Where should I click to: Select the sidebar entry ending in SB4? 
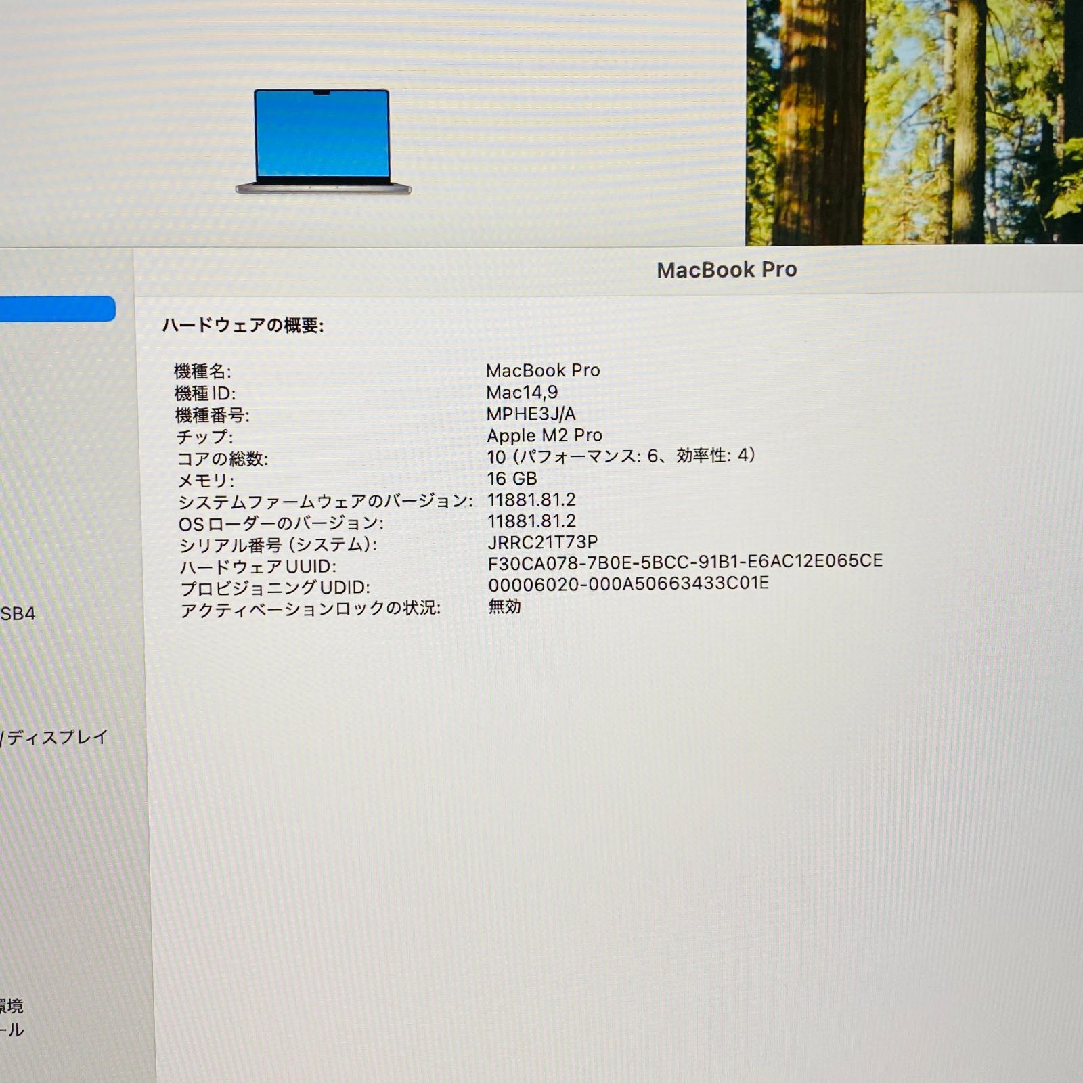pos(18,613)
